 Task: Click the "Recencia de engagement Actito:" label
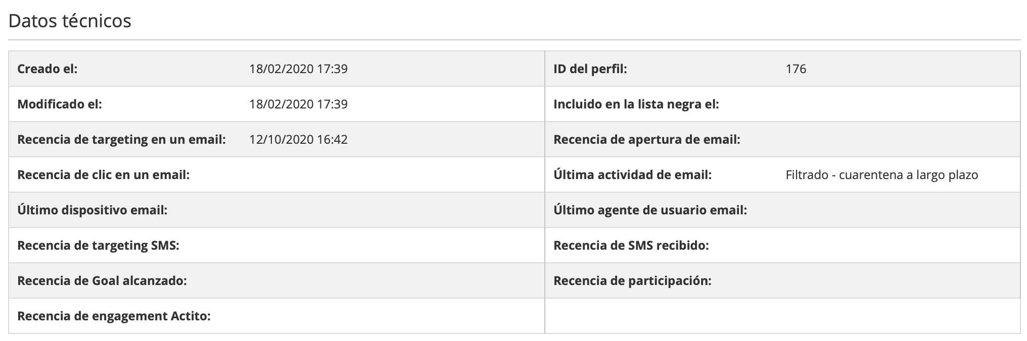(114, 316)
